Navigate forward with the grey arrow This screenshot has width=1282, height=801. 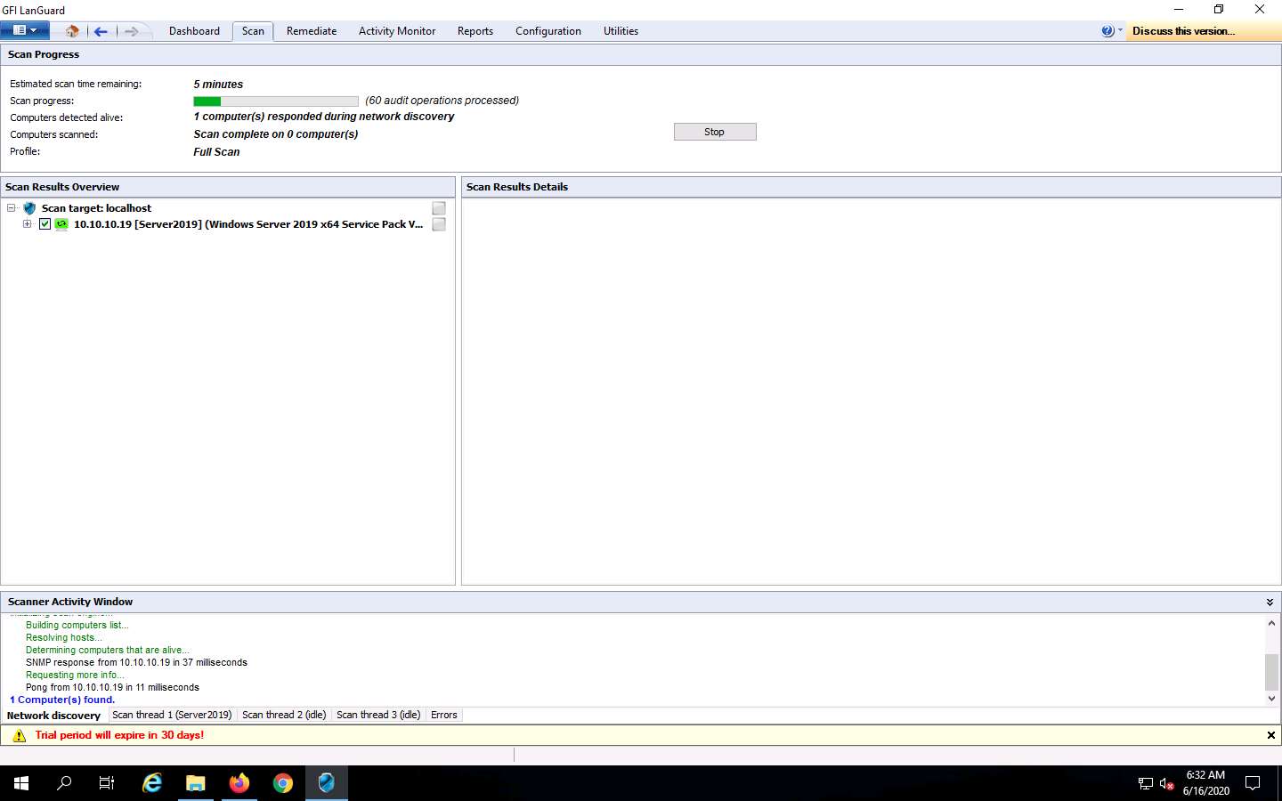point(131,31)
